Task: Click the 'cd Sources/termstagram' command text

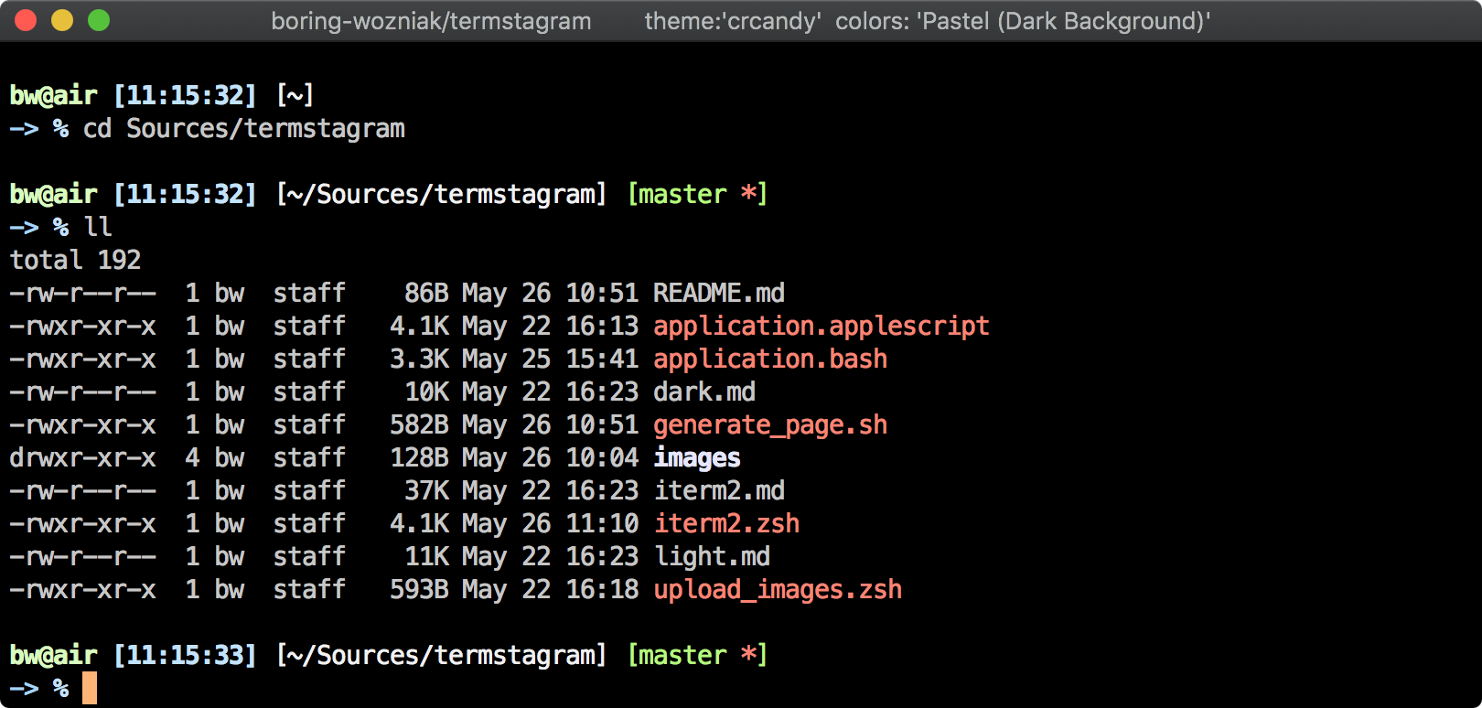Action: click(x=243, y=128)
